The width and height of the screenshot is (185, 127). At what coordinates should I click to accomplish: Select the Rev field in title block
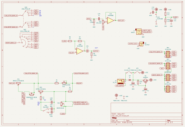coord(169,121)
